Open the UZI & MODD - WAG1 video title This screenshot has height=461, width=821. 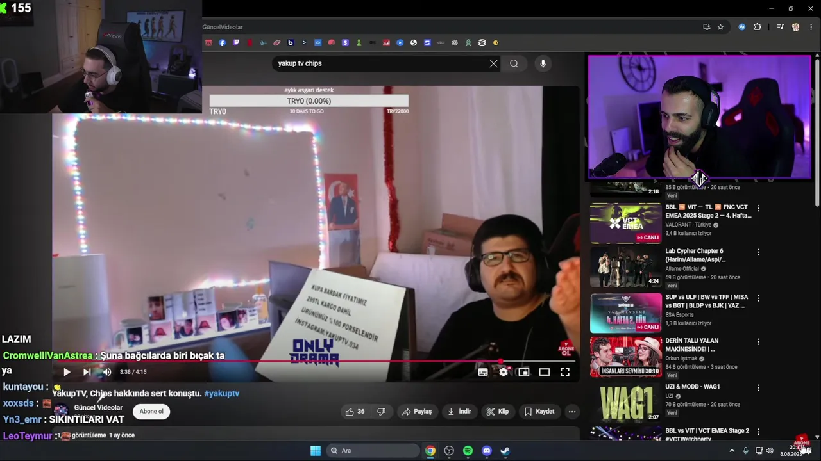(x=693, y=387)
